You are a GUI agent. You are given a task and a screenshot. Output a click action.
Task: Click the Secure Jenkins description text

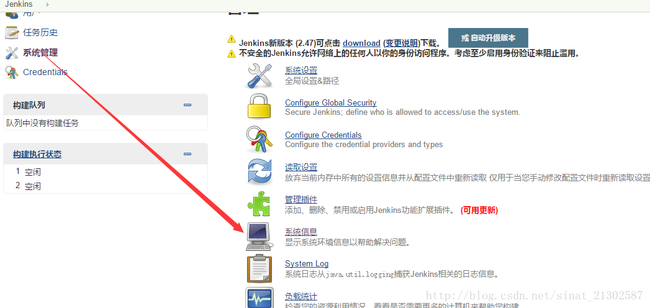click(402, 112)
